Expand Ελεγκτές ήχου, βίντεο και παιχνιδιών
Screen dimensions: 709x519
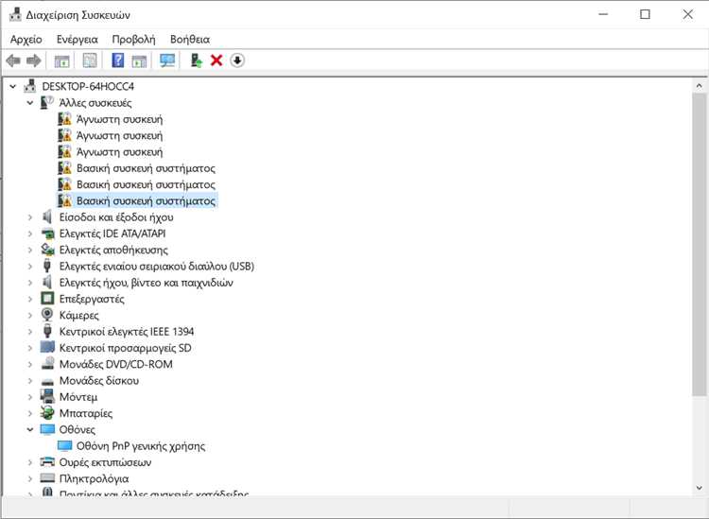(x=30, y=283)
